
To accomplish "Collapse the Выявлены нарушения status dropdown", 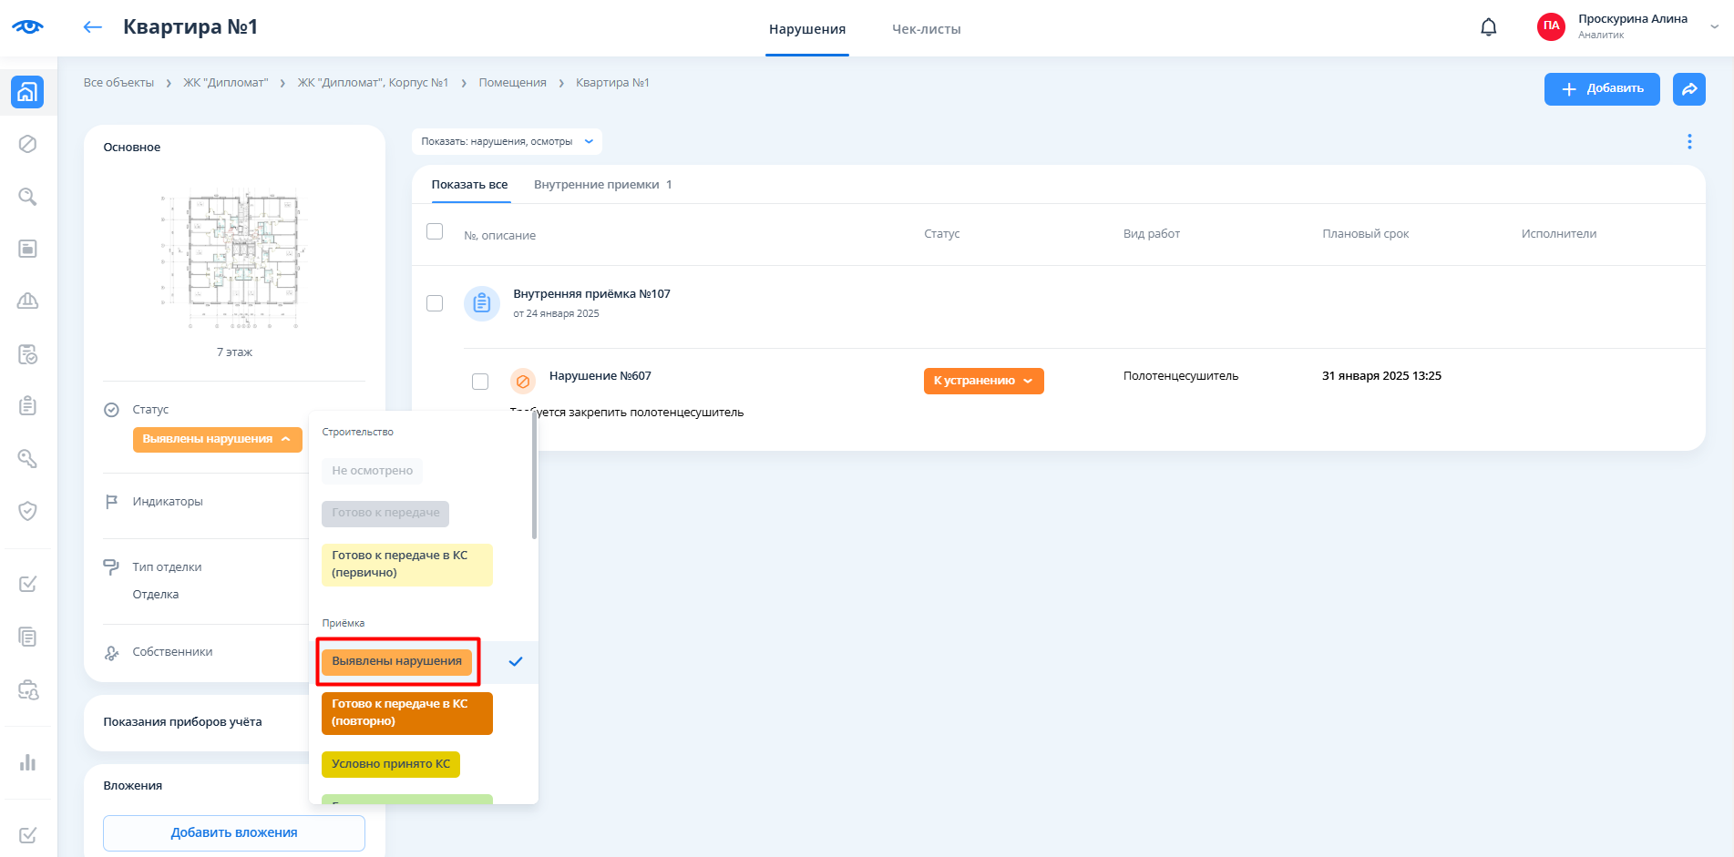I will 217,439.
